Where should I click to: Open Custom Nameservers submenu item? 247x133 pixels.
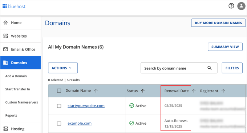tap(21, 102)
